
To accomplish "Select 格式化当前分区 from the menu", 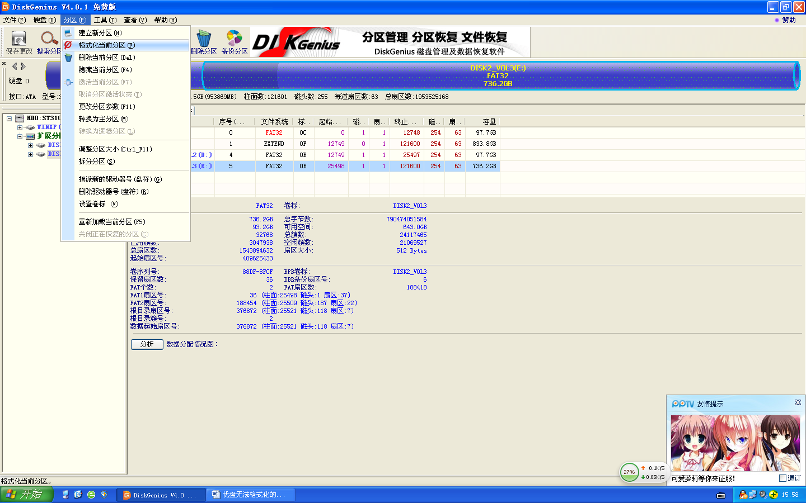I will (x=106, y=45).
